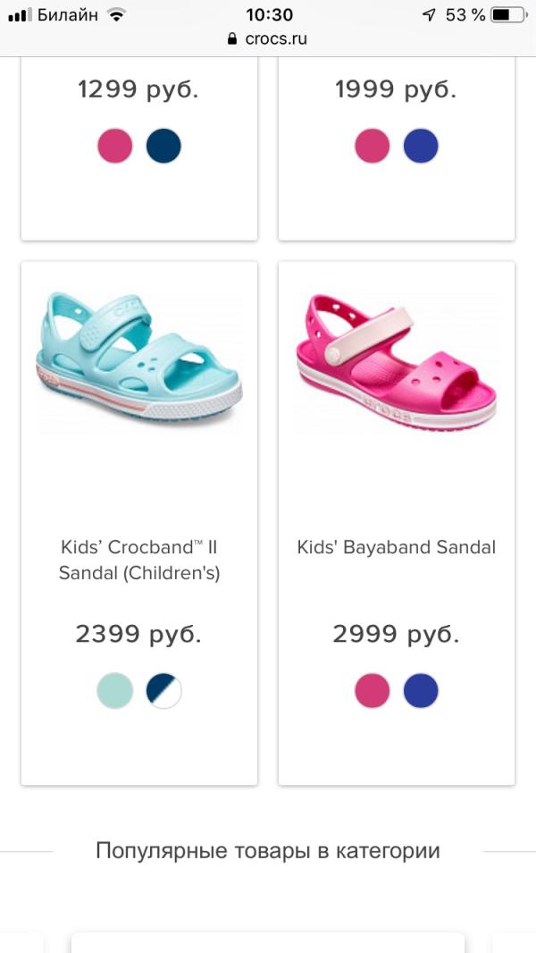Tap the 2999 руб. price

[x=396, y=635]
